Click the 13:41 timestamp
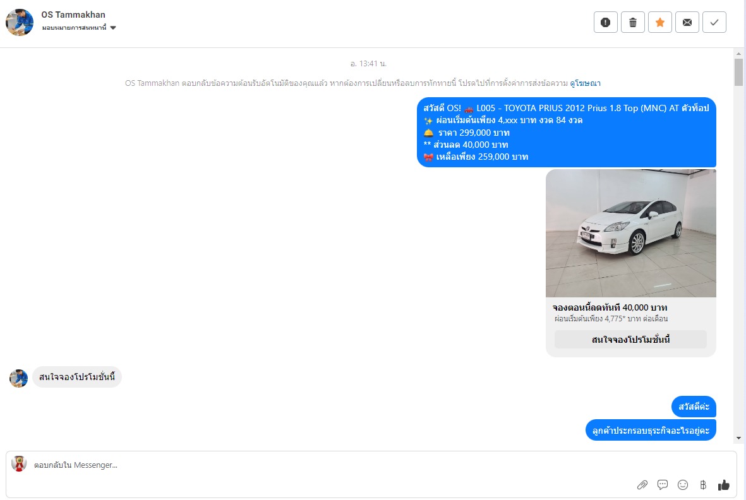The height and width of the screenshot is (500, 746). coord(368,64)
